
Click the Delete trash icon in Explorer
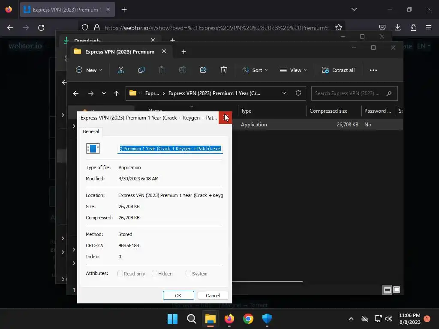tap(223, 70)
